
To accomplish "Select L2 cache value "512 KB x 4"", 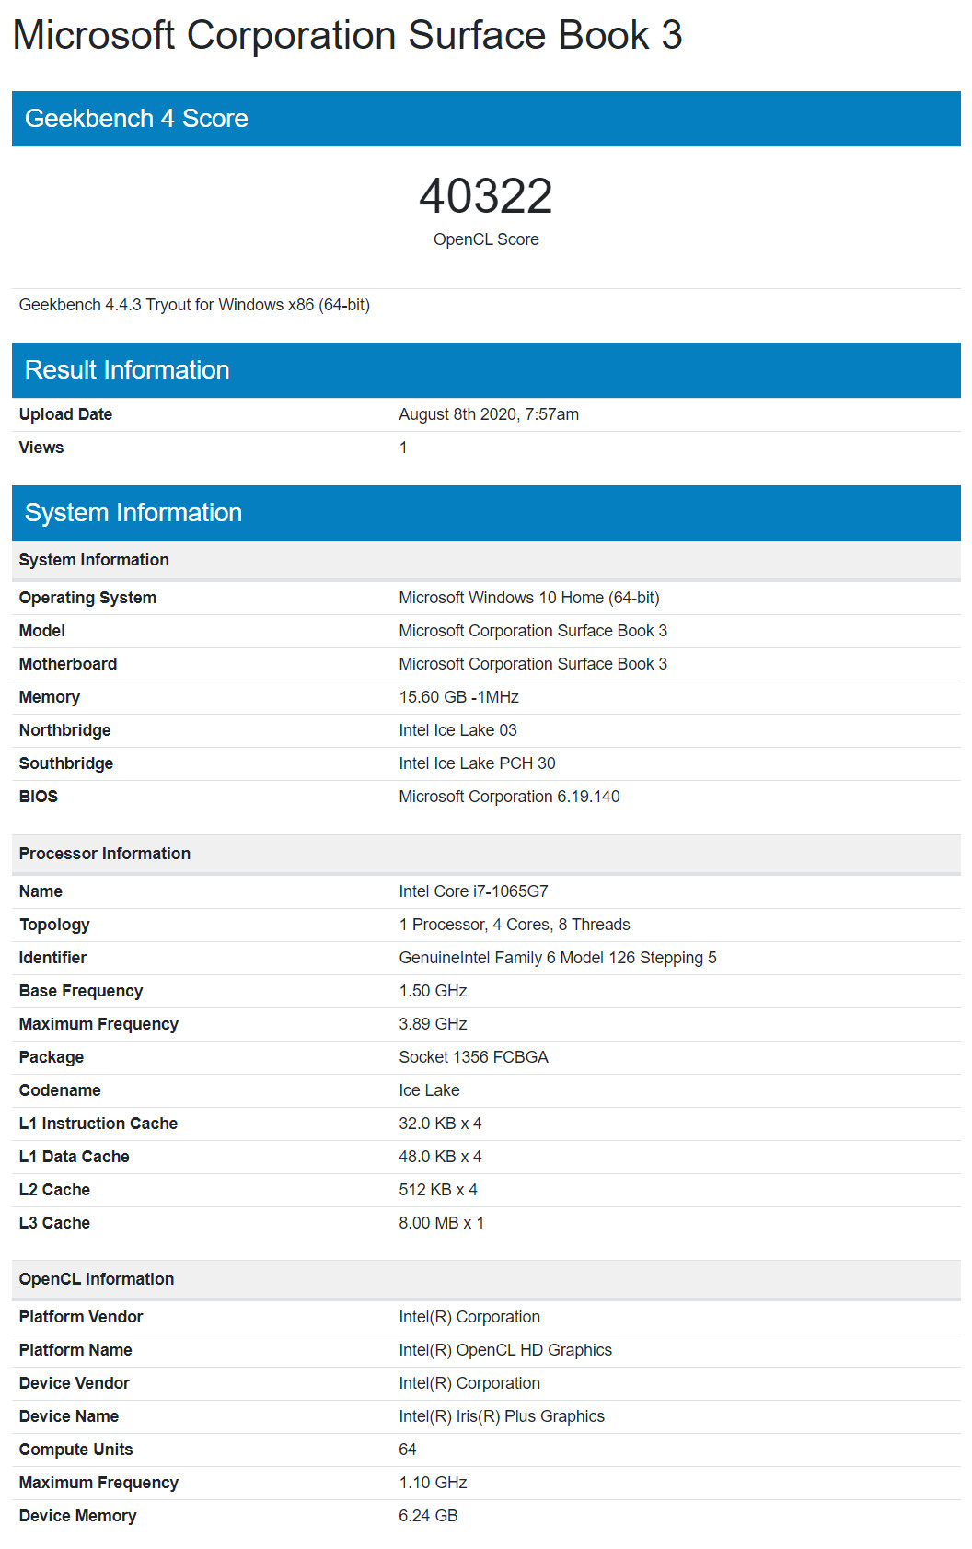I will coord(438,1190).
